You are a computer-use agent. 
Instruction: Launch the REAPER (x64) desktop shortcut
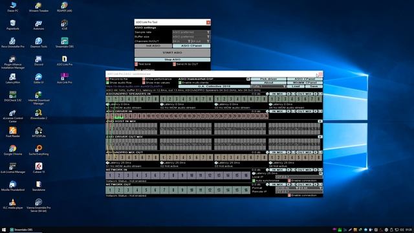[65, 7]
